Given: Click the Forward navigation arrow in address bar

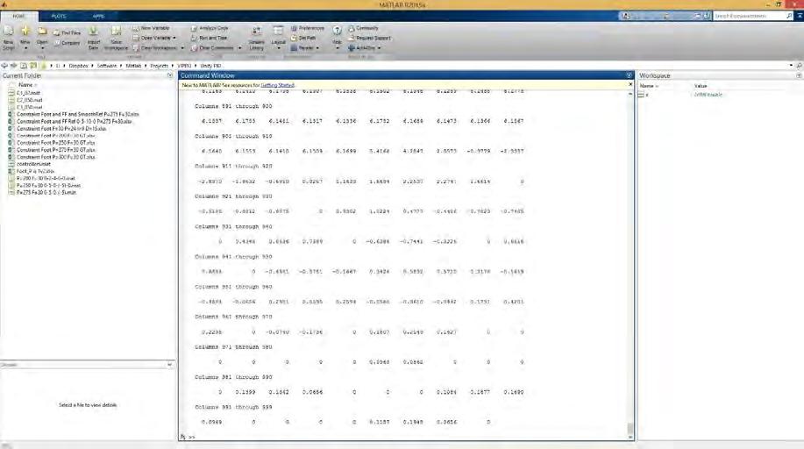Looking at the screenshot, I should coord(14,66).
